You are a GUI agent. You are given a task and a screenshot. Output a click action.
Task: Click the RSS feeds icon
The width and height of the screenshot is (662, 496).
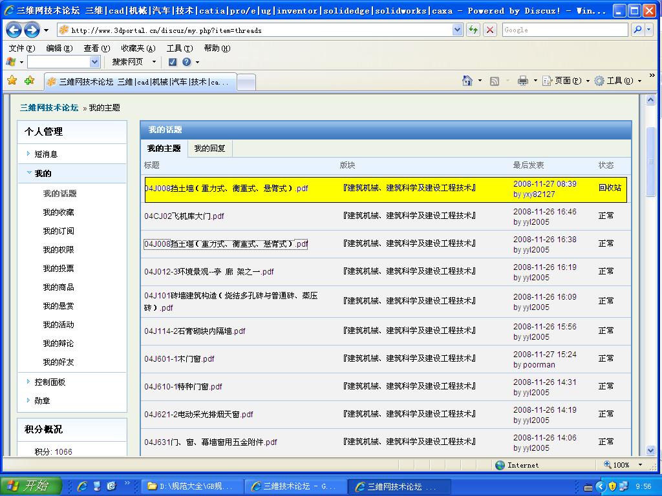point(494,81)
